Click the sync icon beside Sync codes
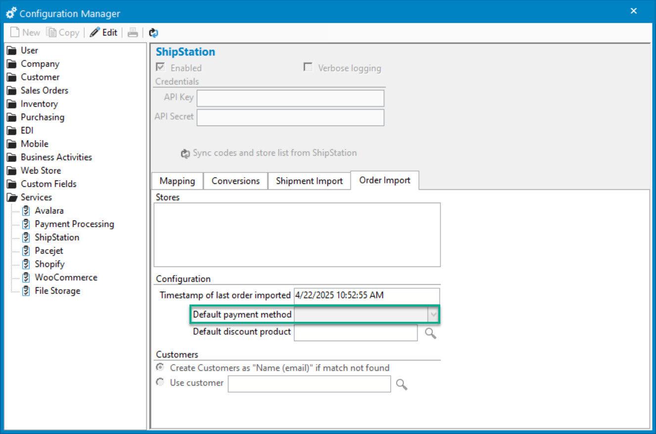 click(x=186, y=154)
